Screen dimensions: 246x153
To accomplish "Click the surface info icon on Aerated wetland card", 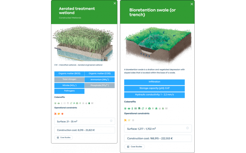I will coord(111,121).
